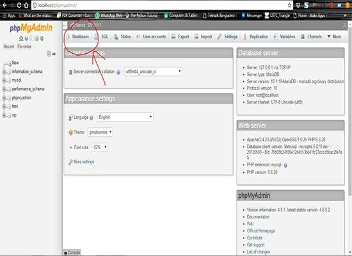Open the User accounts tab
Viewport: 352px width, 256px height.
coord(151,36)
